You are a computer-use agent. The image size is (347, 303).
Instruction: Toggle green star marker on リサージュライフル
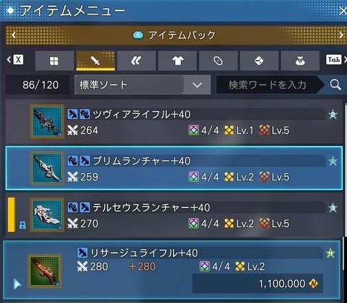(331, 253)
